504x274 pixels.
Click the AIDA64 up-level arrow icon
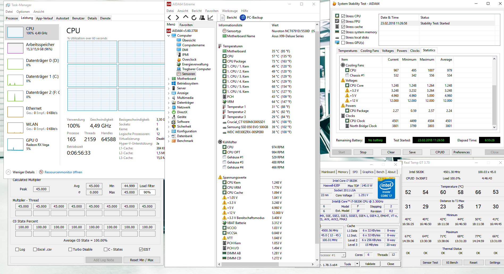pos(186,17)
